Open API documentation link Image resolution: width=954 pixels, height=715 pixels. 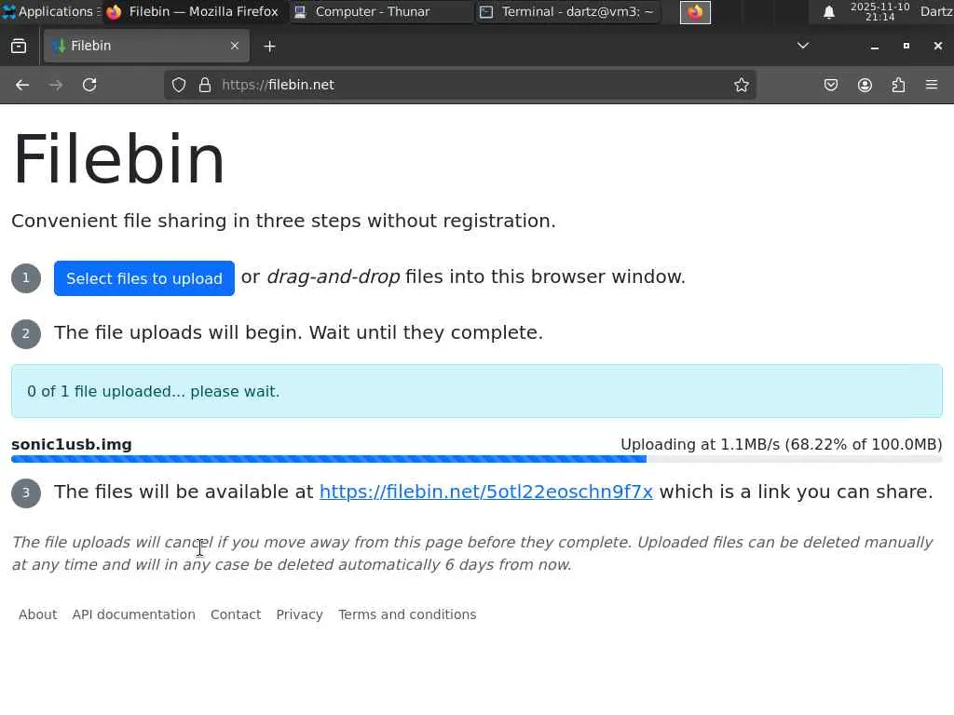tap(134, 614)
